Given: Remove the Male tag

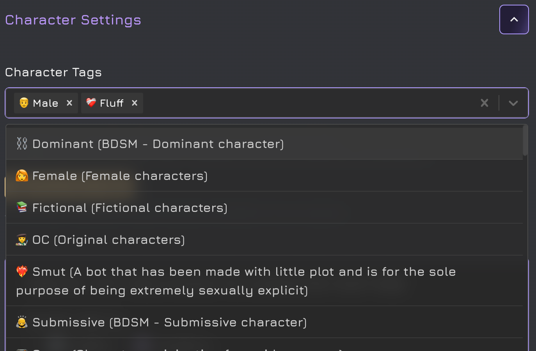Looking at the screenshot, I should click(x=69, y=103).
